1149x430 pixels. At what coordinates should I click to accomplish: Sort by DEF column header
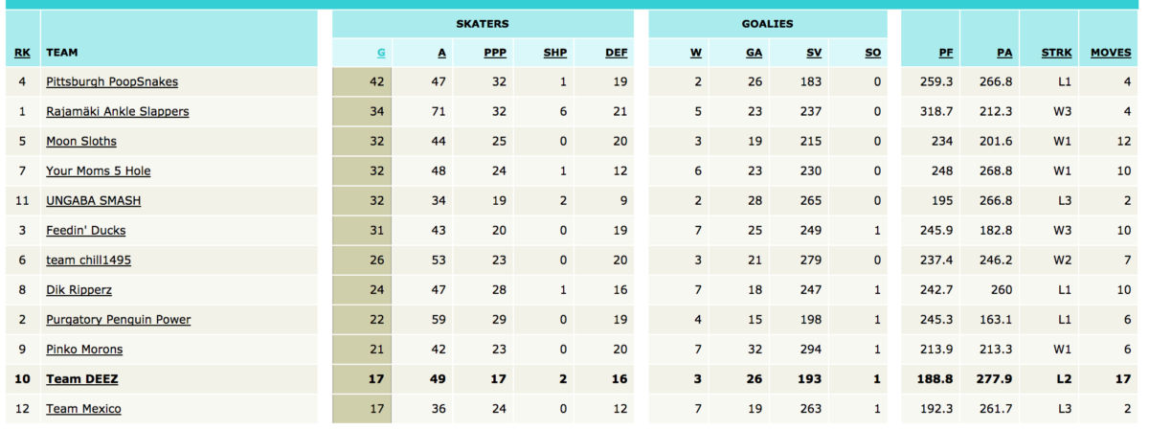pos(617,53)
